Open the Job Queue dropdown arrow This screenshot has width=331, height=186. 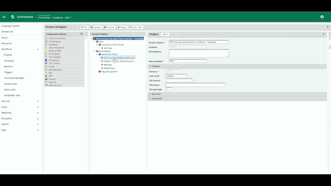pyautogui.click(x=194, y=80)
